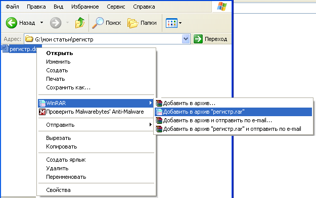This screenshot has width=316, height=198.
Task: Open the Справка menu
Action: [x=144, y=7]
